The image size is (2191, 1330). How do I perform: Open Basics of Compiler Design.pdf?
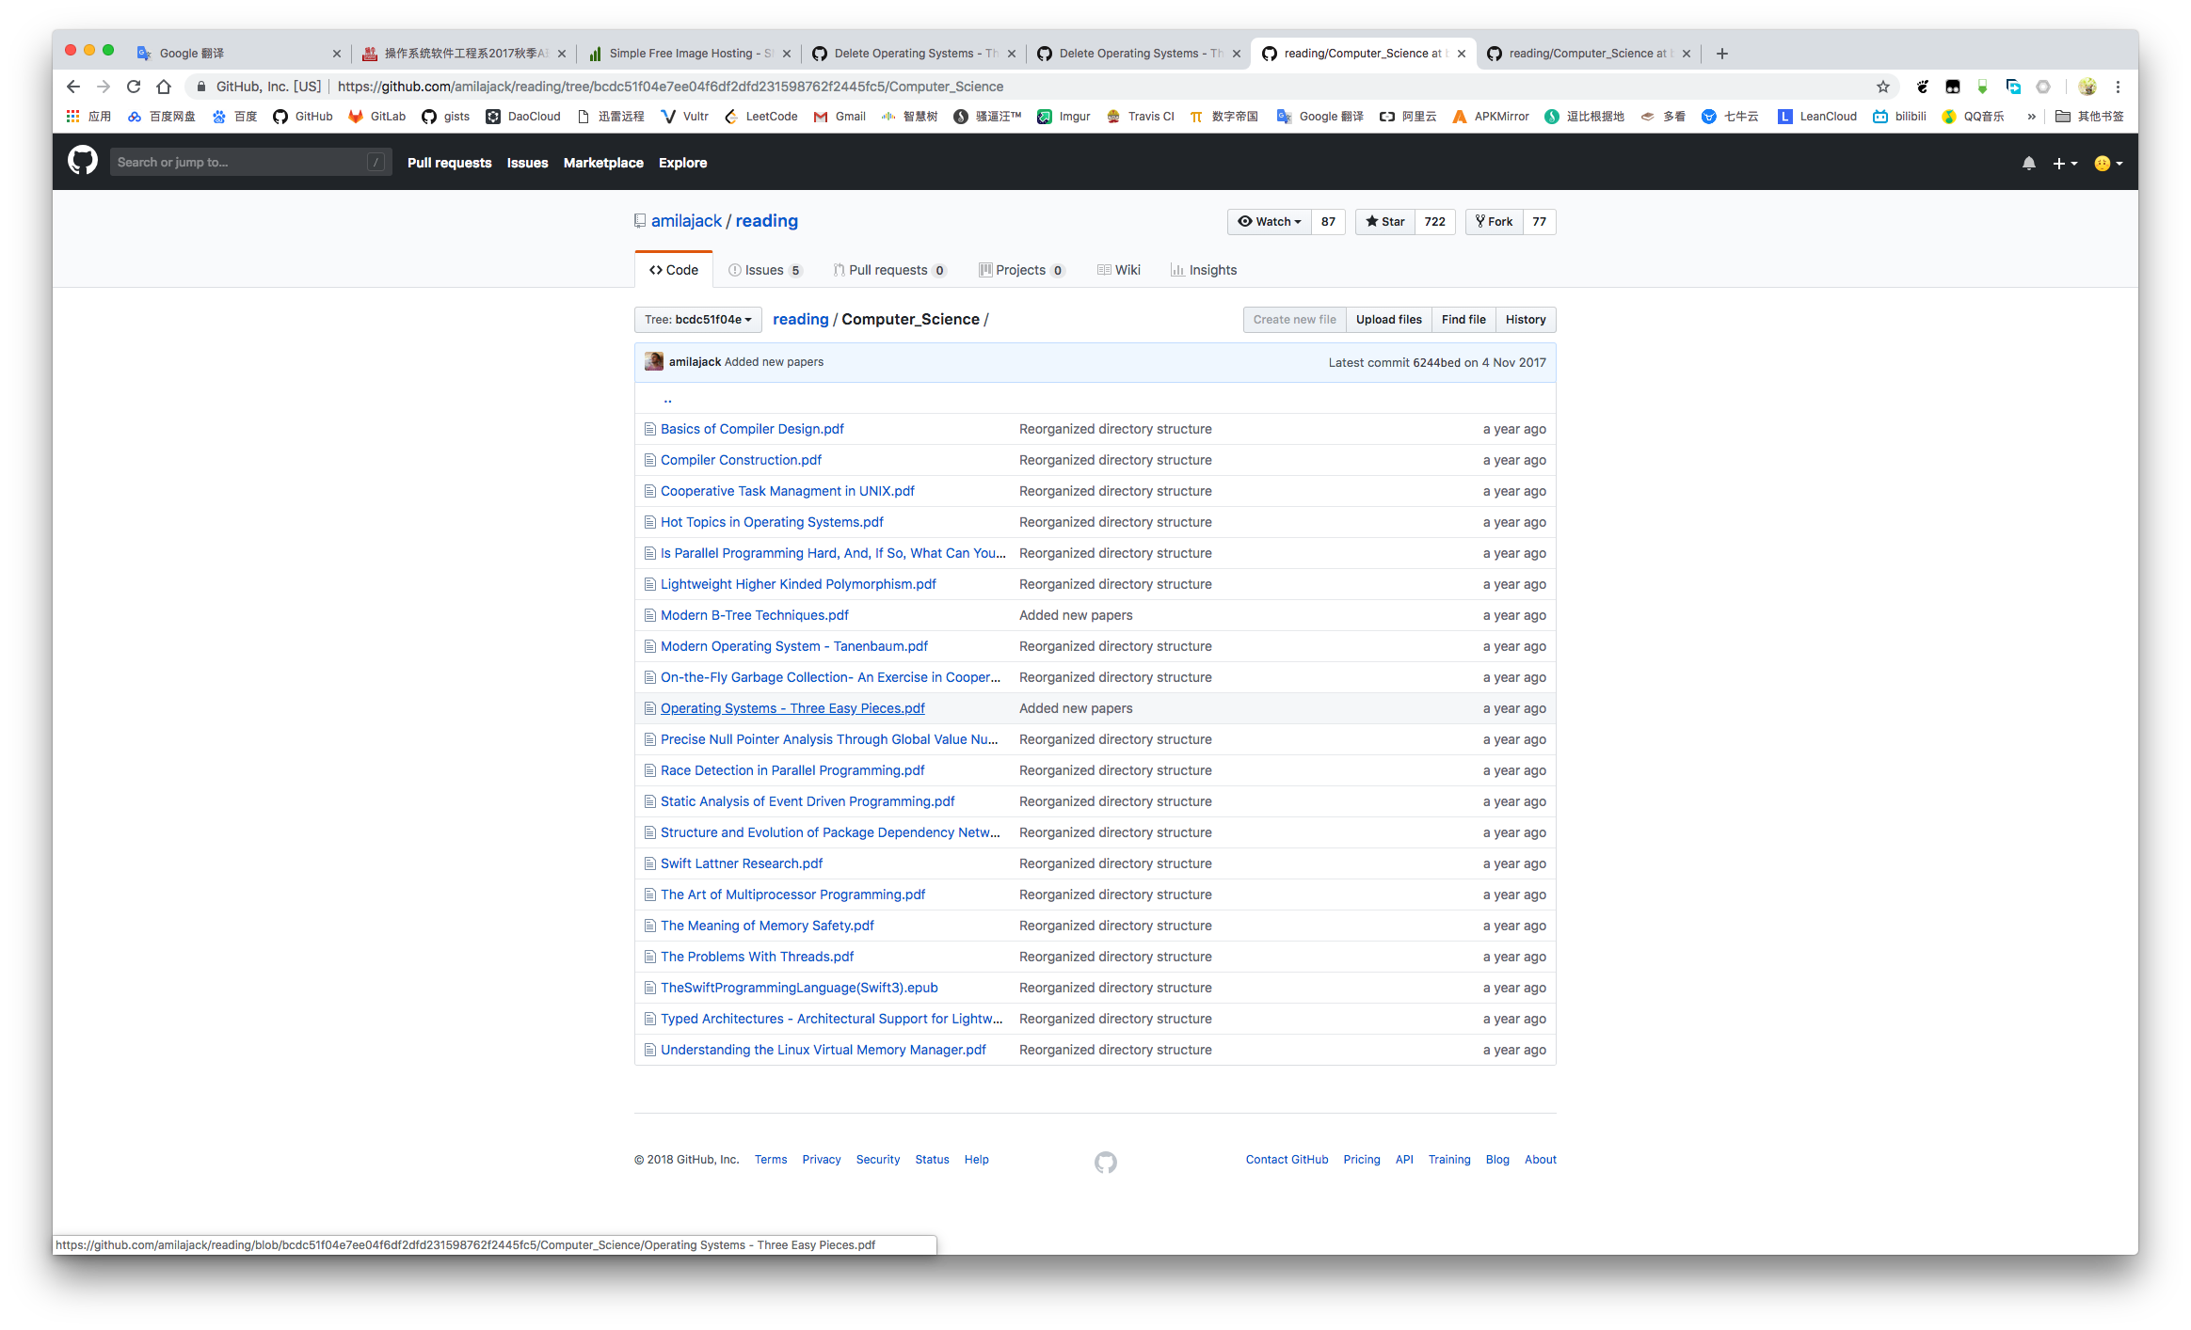[752, 429]
